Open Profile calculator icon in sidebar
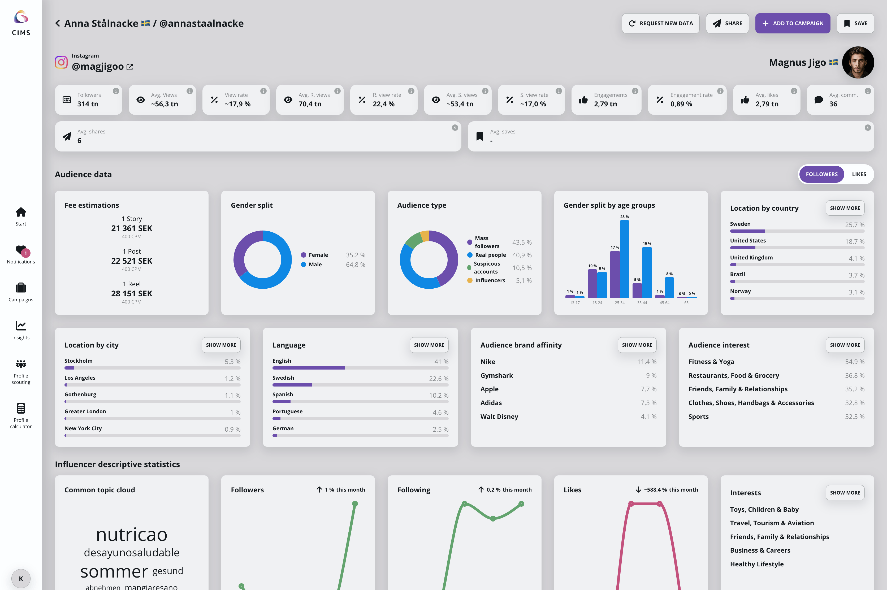The width and height of the screenshot is (887, 590). click(x=21, y=408)
